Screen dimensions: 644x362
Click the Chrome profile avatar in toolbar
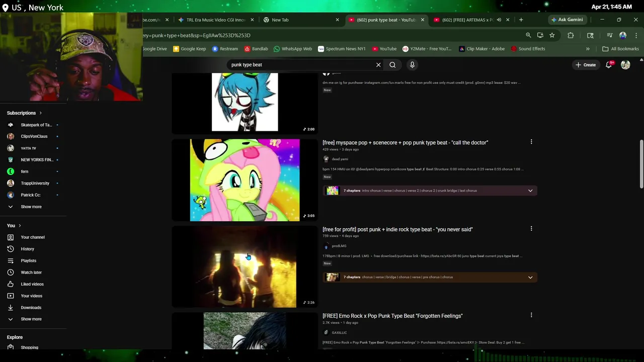pos(623,35)
